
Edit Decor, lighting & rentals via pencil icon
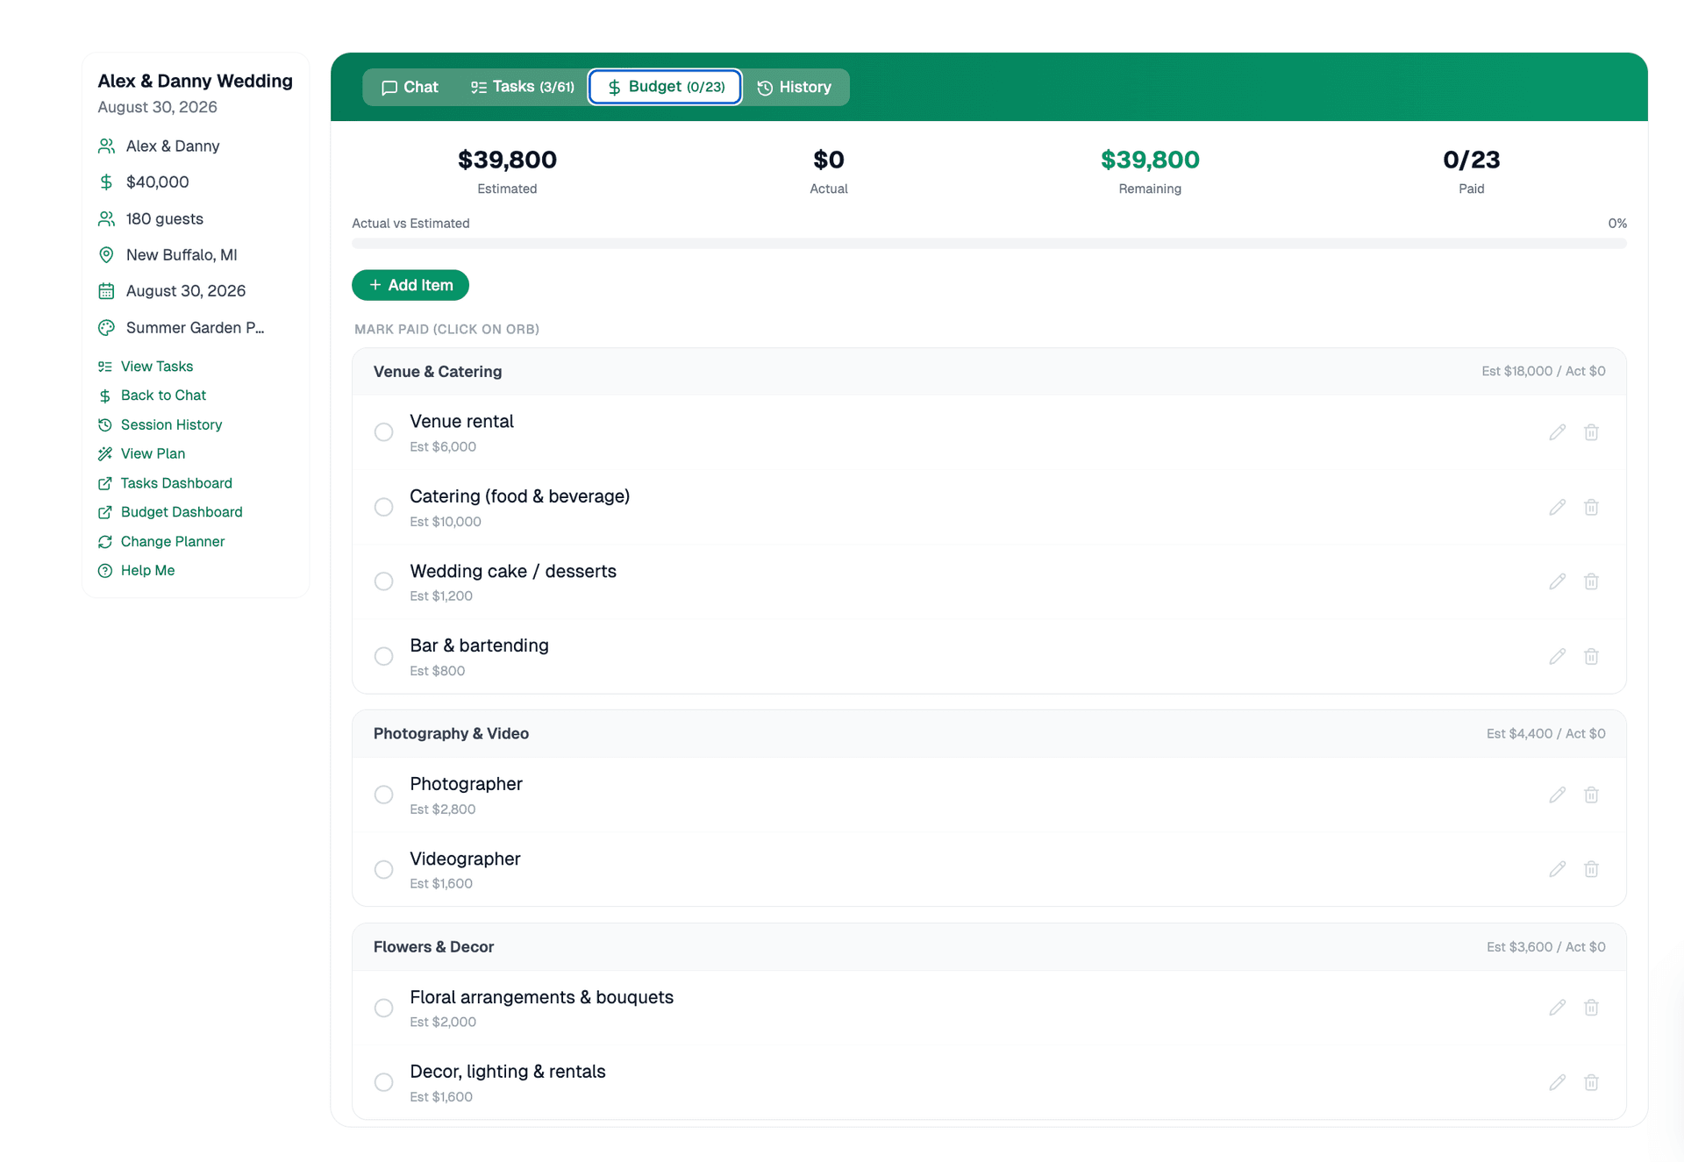click(1558, 1082)
